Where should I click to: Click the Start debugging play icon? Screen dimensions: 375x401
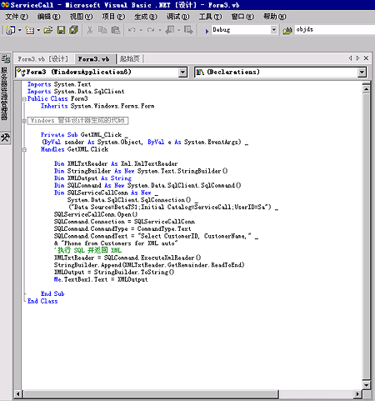207,31
